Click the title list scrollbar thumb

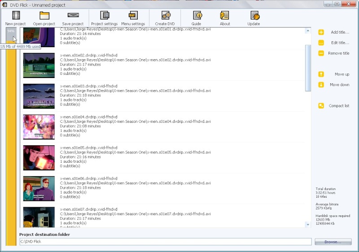click(308, 68)
